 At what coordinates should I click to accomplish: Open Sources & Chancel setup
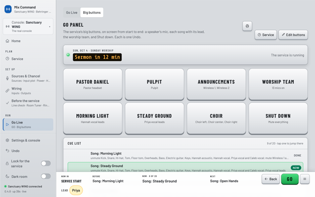coord(28,78)
